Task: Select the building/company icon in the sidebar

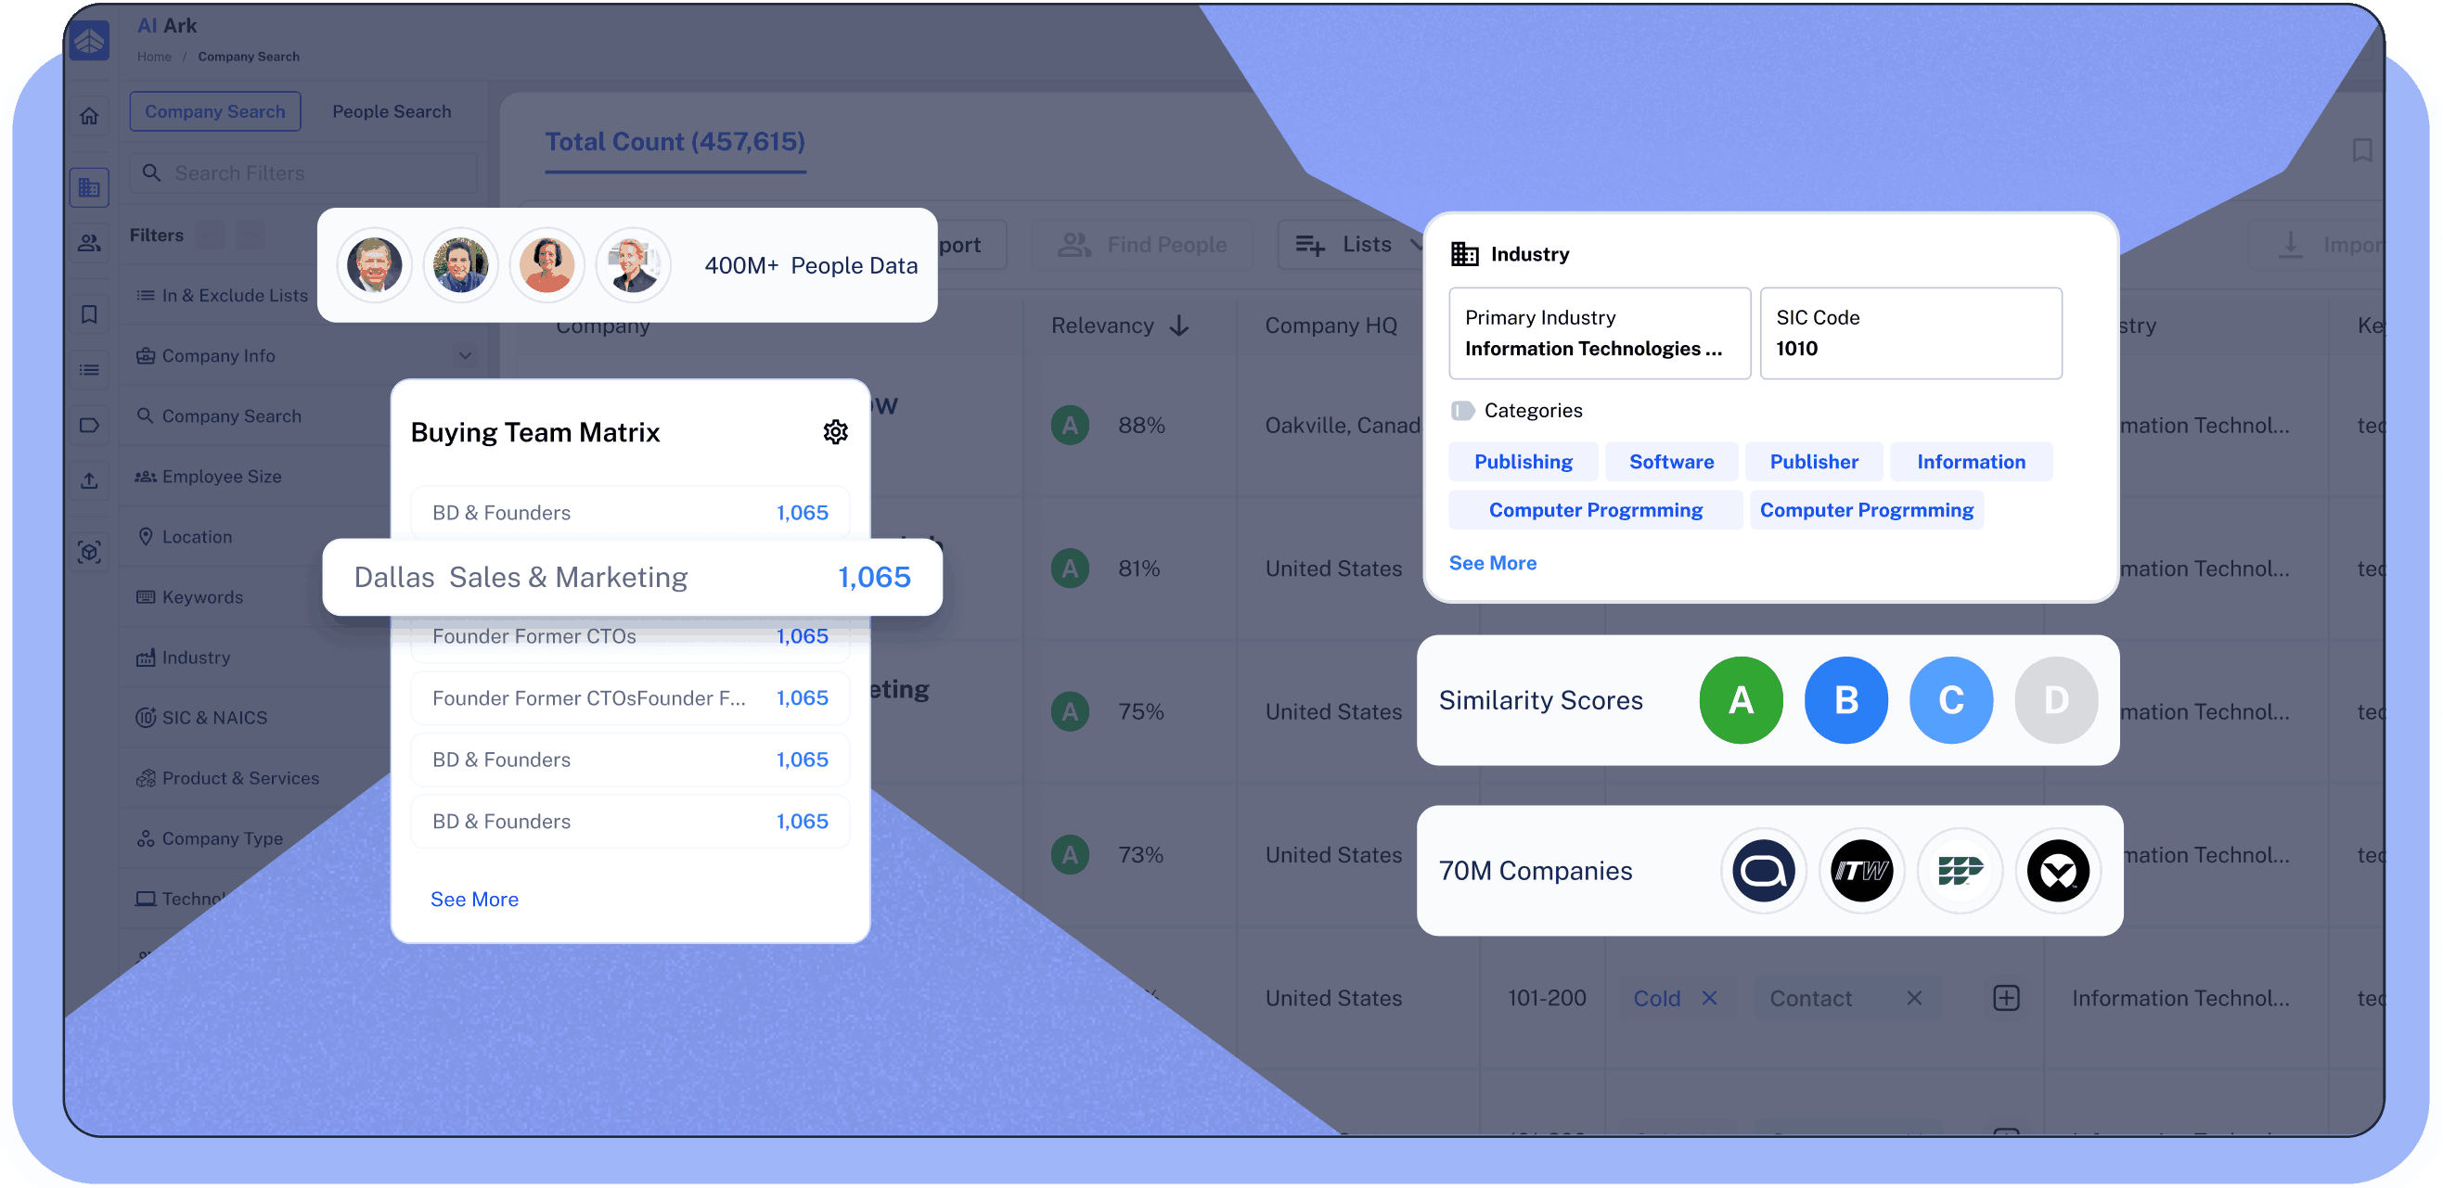Action: tap(89, 186)
